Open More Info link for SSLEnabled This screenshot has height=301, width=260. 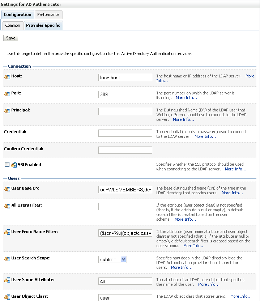click(235, 169)
